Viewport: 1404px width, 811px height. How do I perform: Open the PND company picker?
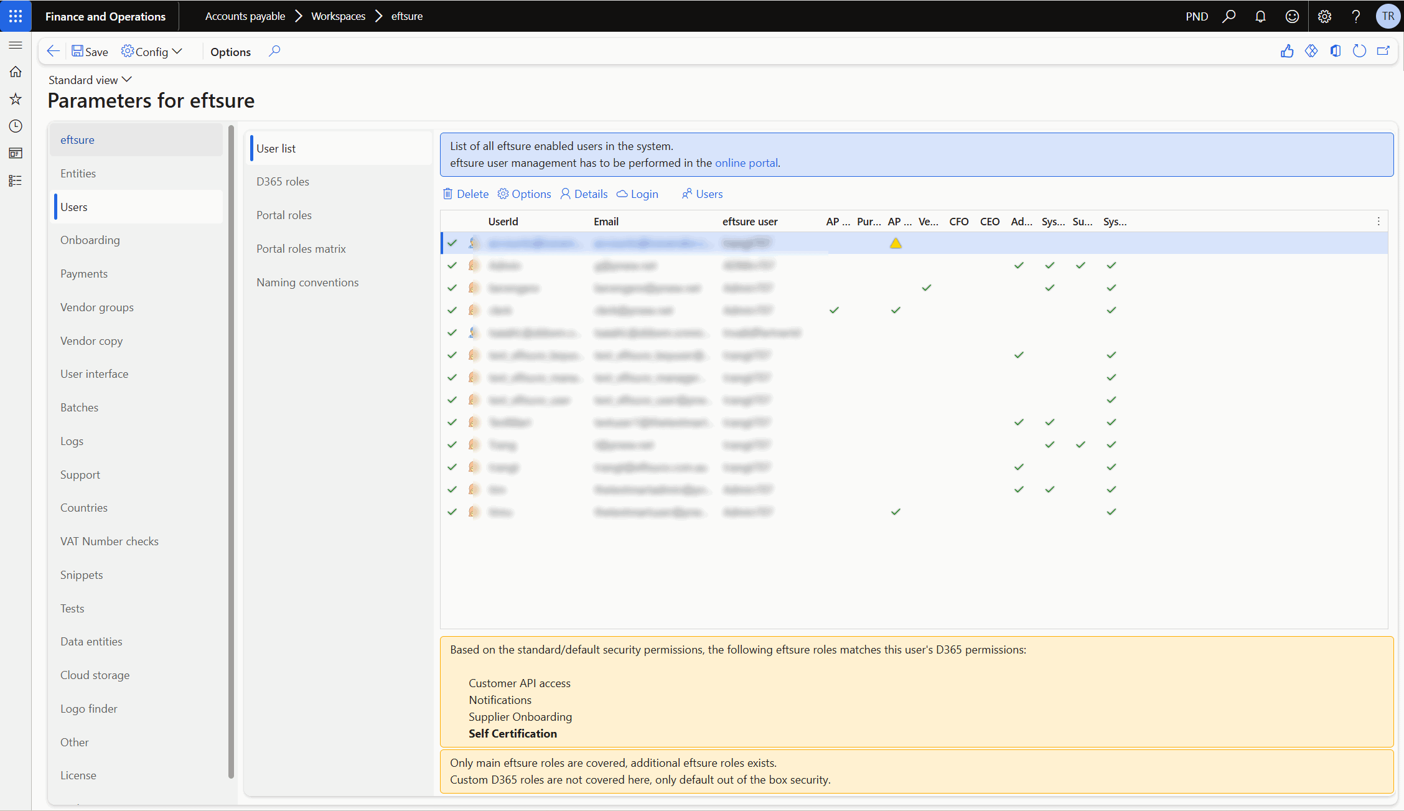1197,16
